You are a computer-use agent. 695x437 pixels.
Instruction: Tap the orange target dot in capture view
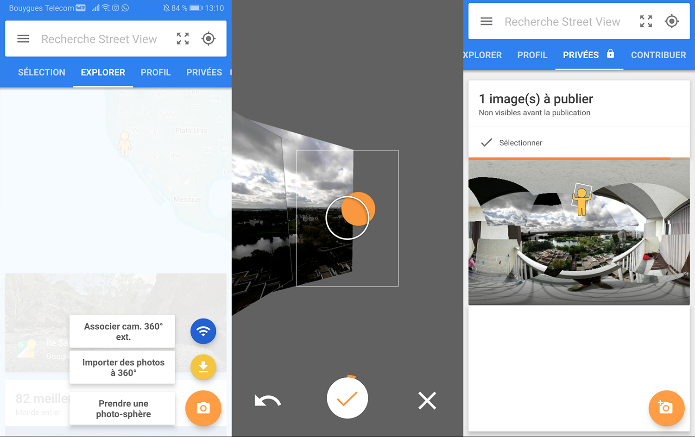pos(358,209)
